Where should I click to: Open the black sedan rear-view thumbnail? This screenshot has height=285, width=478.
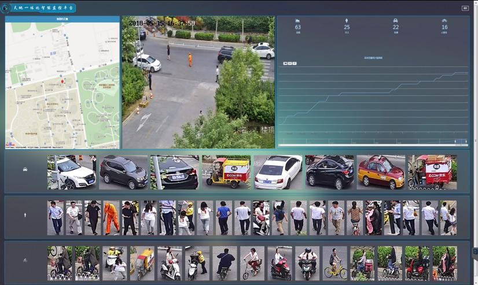(174, 172)
